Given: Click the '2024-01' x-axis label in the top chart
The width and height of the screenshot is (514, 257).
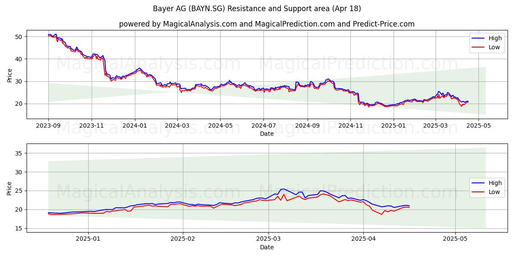Looking at the screenshot, I should [x=135, y=126].
